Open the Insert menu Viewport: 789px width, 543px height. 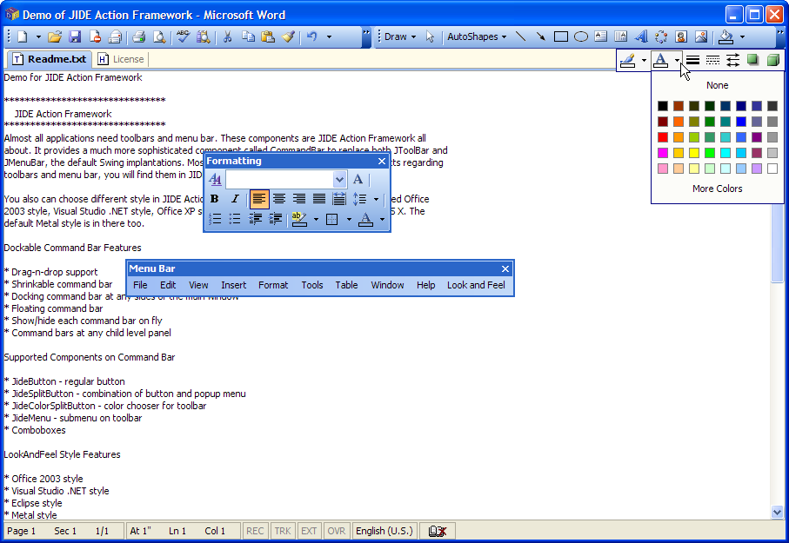click(x=233, y=285)
